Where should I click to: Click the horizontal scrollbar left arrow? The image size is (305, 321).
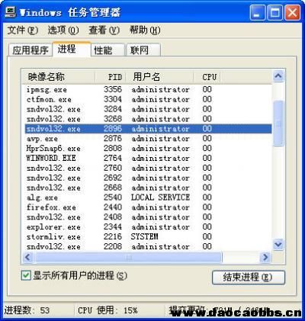28,257
